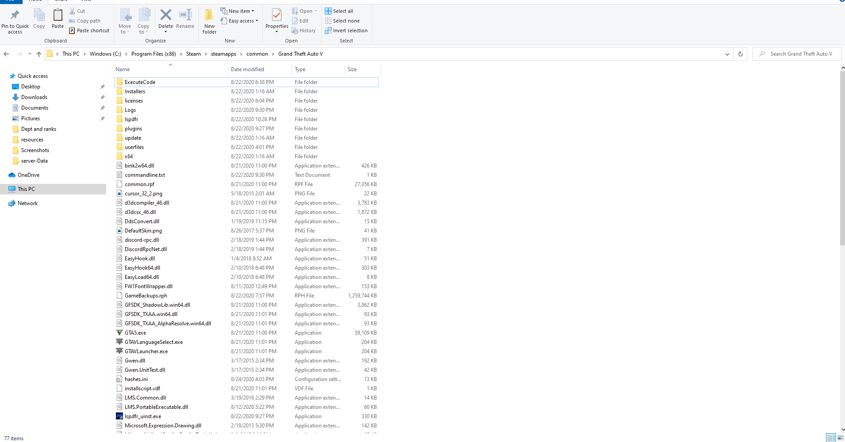The width and height of the screenshot is (845, 442).
Task: Switch to large thumbnails view icon
Action: 840,438
